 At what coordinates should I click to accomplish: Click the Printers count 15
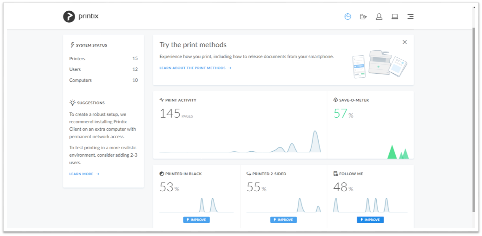tap(135, 59)
